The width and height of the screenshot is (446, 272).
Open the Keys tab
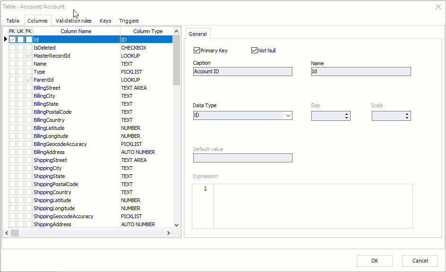click(105, 21)
